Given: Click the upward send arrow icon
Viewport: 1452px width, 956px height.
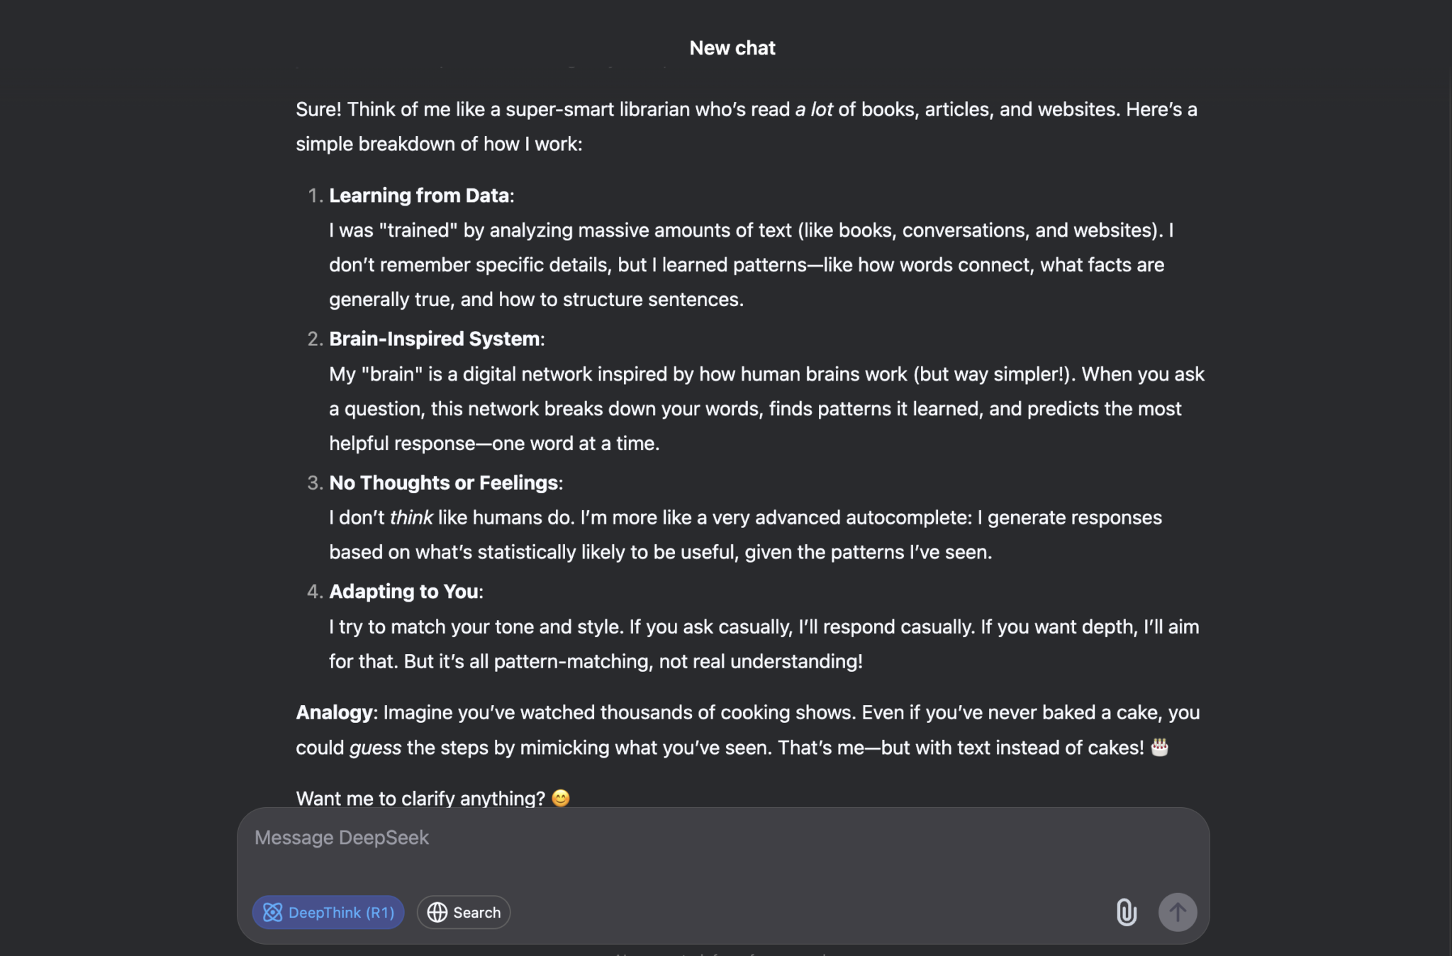Looking at the screenshot, I should pyautogui.click(x=1177, y=912).
